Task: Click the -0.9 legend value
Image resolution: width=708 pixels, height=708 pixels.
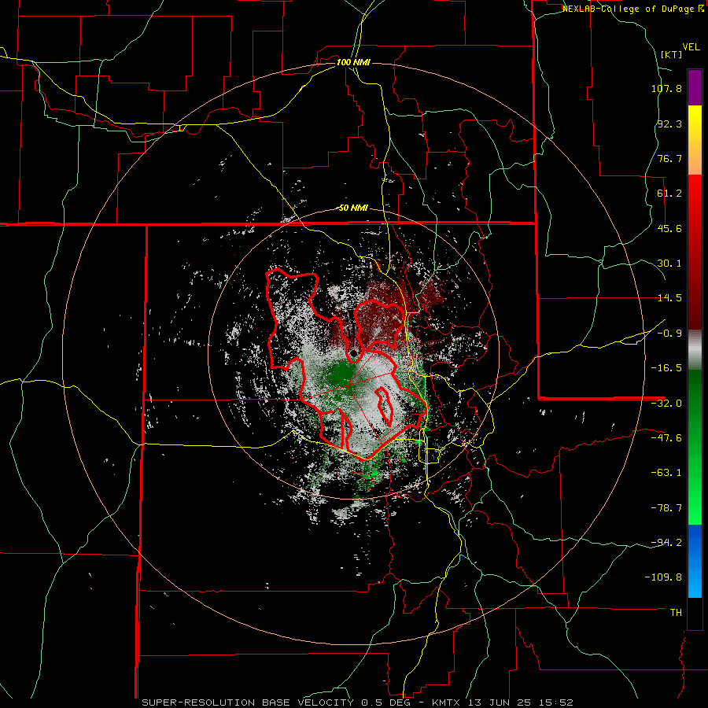Action: coord(669,334)
